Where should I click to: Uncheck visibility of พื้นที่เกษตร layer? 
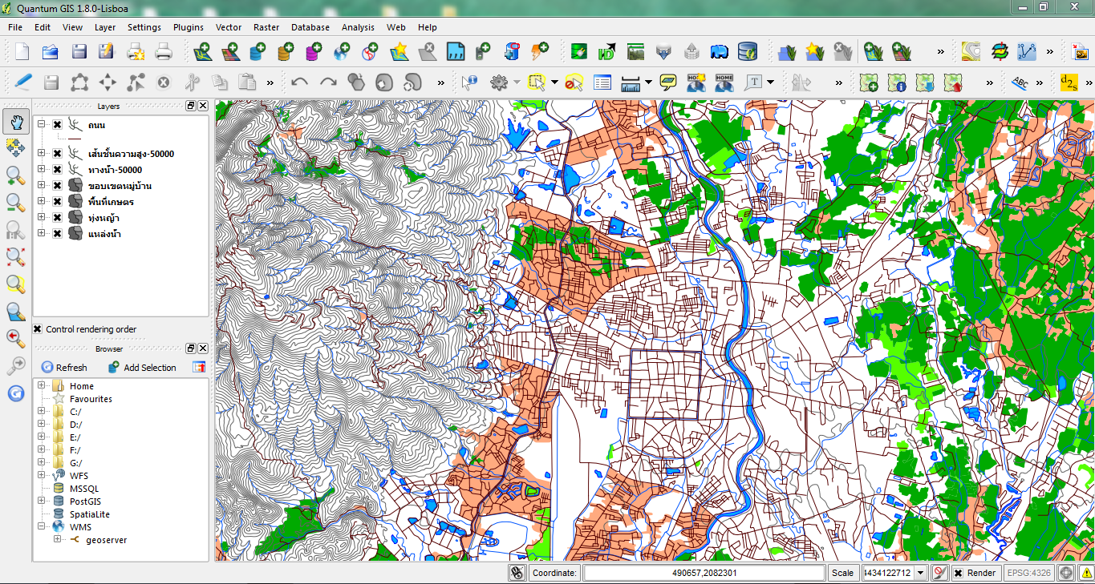(58, 201)
